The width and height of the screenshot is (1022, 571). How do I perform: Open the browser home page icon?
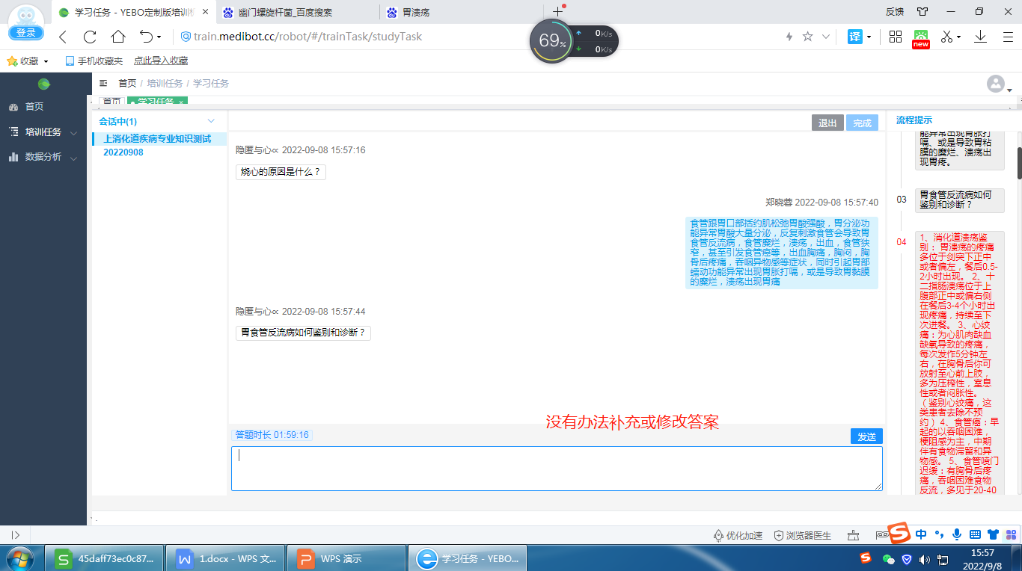[x=117, y=37]
